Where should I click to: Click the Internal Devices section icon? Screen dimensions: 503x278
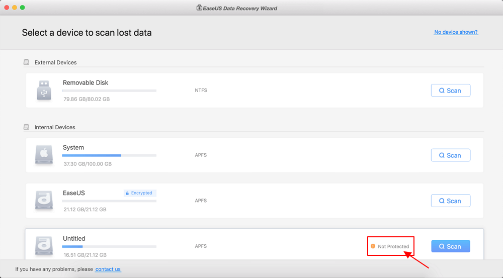pos(26,127)
